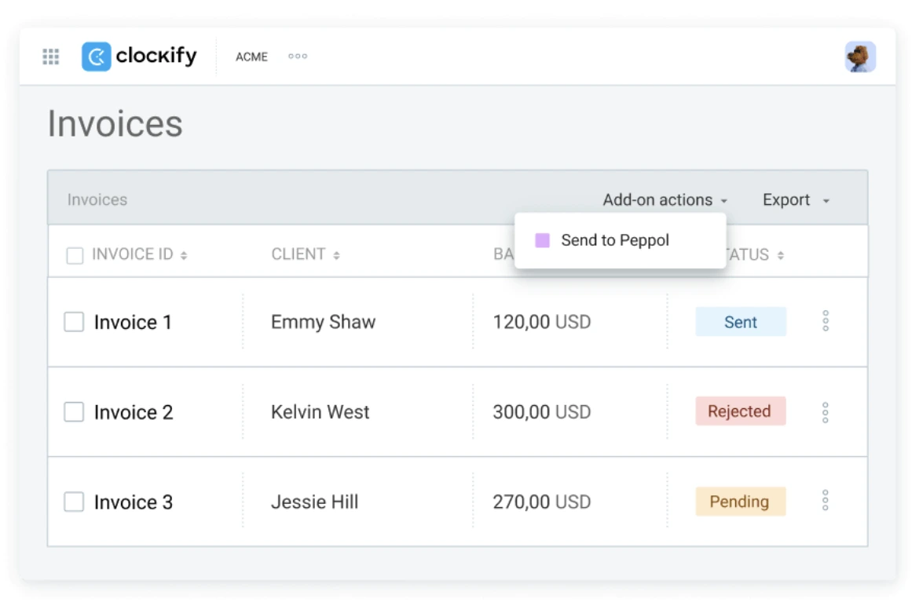Screen dimensions: 919x606
Task: Check the Invoice 3 checkbox
Action: point(74,502)
